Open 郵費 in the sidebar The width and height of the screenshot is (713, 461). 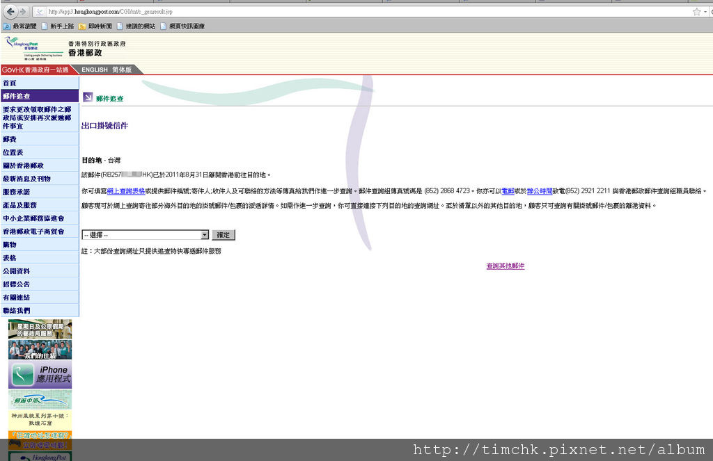tap(40, 140)
